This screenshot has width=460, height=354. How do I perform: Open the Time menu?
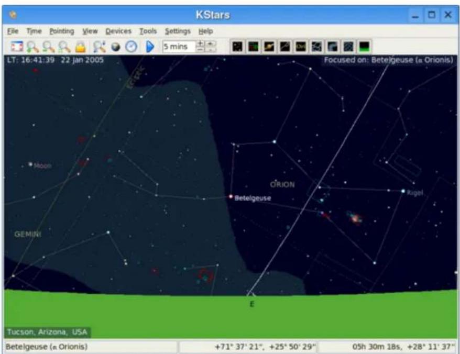point(34,31)
